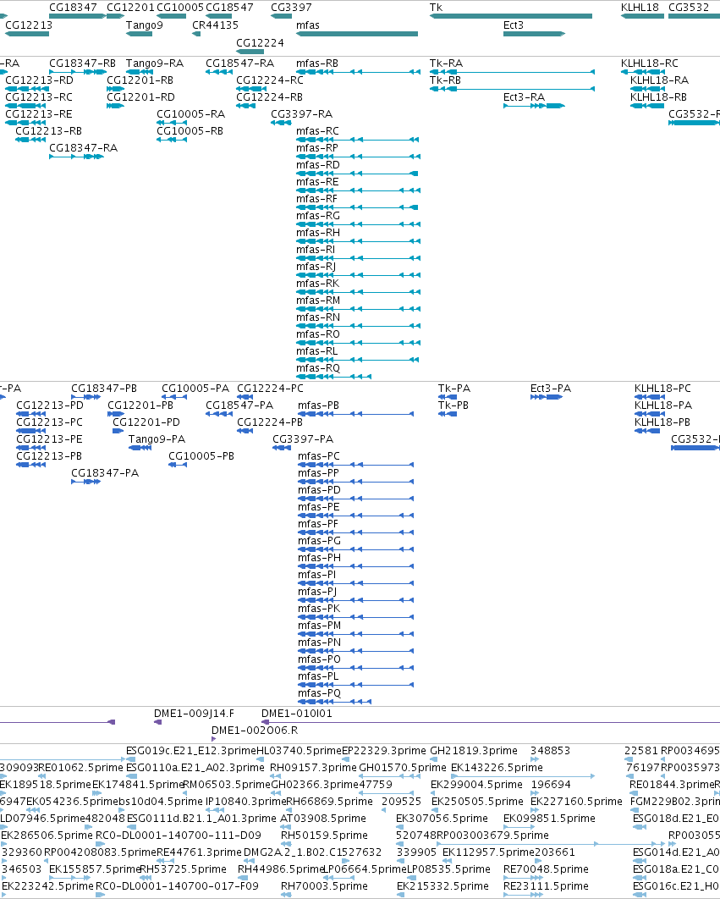Click the CG18347 gene label
Image resolution: width=720 pixels, height=899 pixels.
pyautogui.click(x=73, y=8)
